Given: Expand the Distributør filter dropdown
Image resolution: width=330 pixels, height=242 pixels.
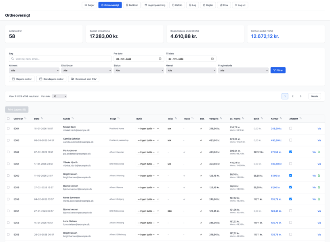Looking at the screenshot, I should (86, 71).
